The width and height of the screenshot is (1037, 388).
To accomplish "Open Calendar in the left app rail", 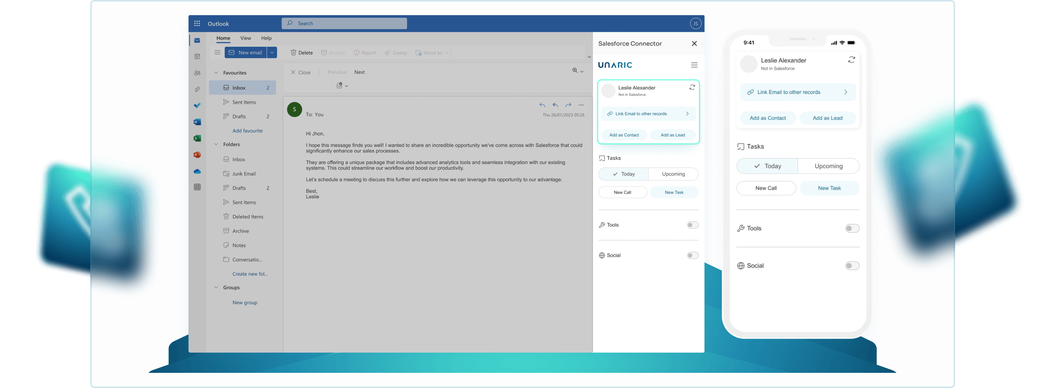I will tap(197, 57).
